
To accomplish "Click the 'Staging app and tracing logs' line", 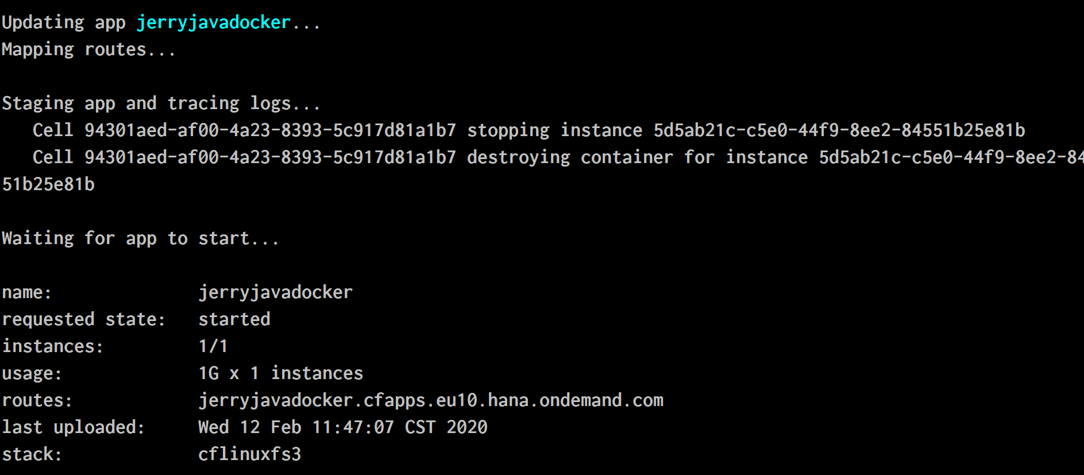I will 161,104.
